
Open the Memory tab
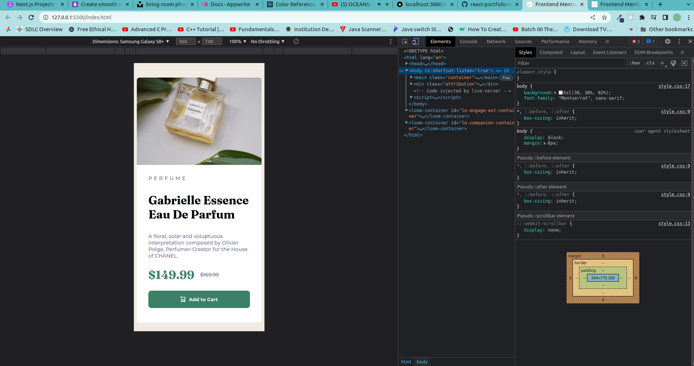pyautogui.click(x=588, y=41)
